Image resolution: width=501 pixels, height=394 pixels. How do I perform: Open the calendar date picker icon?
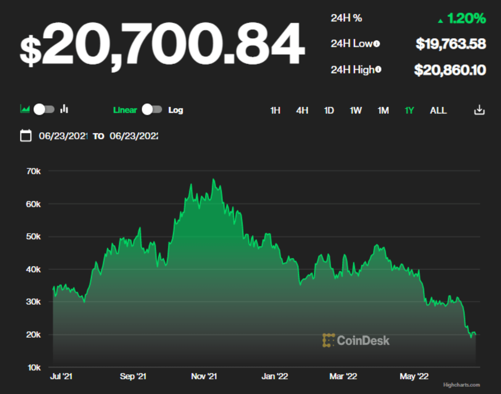26,136
